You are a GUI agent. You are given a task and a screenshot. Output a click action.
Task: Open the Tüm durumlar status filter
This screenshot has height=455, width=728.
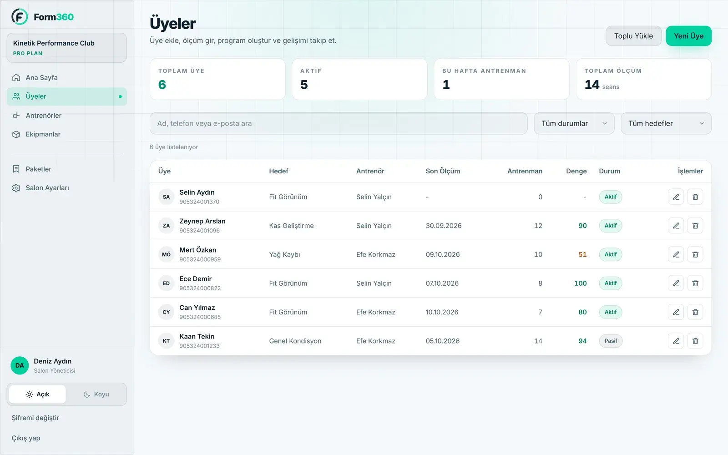point(574,123)
